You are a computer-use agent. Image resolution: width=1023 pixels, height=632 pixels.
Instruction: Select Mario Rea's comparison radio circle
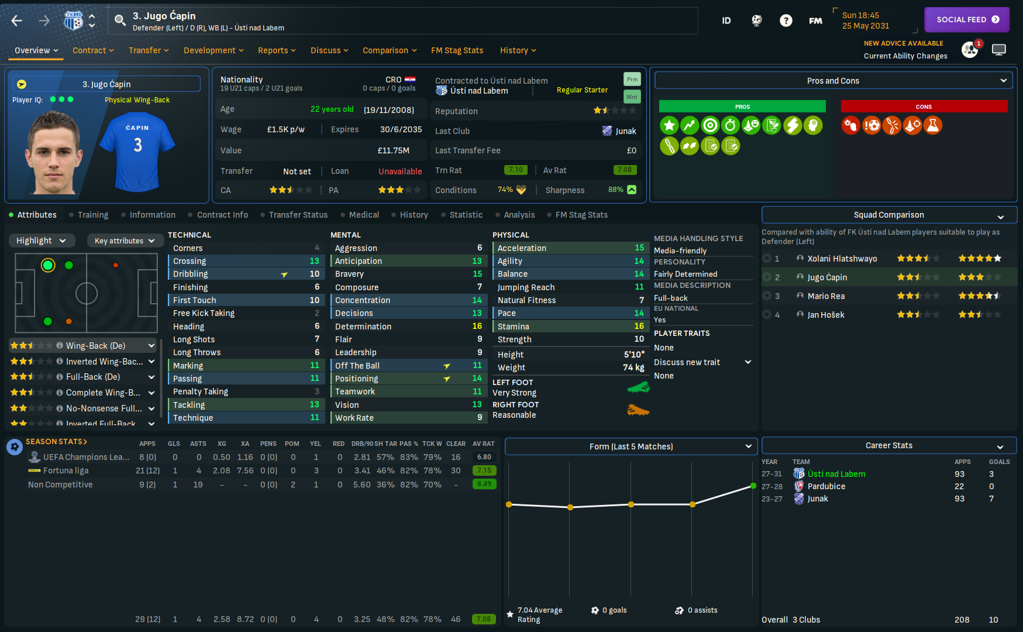click(x=767, y=296)
